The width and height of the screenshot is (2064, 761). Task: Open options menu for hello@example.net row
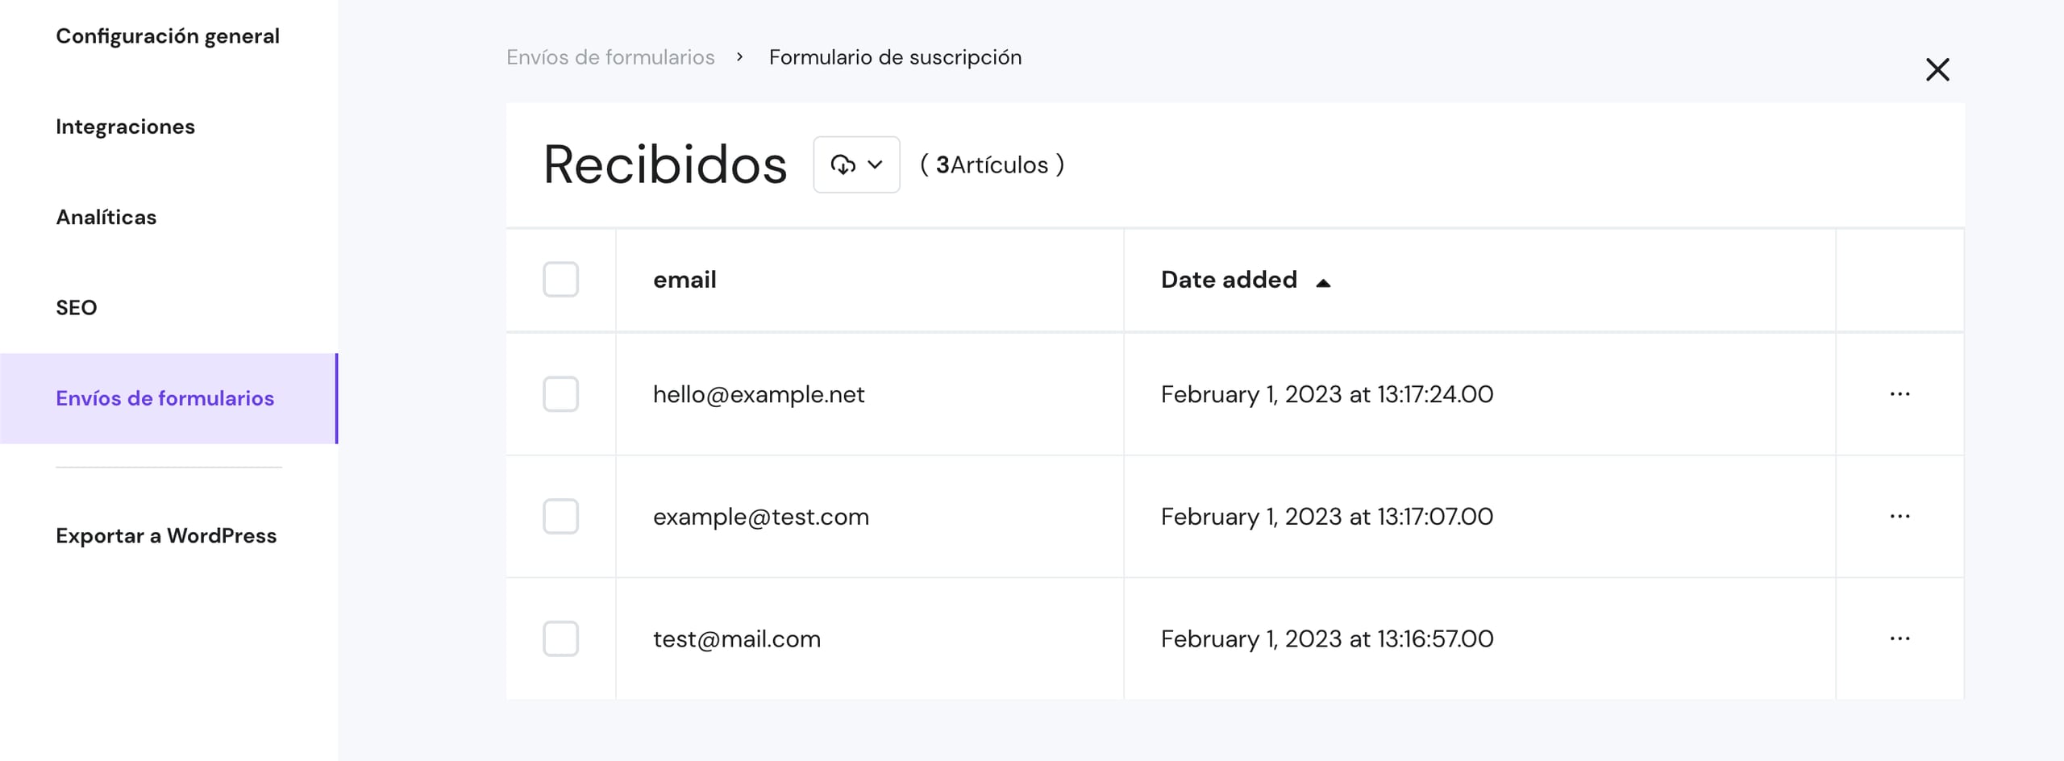(x=1900, y=394)
